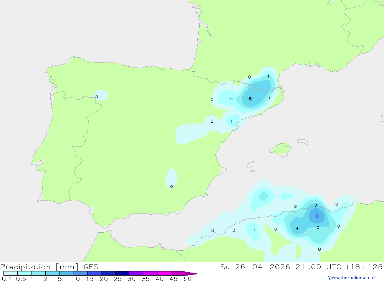This screenshot has width=384, height=281.
Task: Click the 15–20 mm blue legend swatch
Action: pos(94,273)
